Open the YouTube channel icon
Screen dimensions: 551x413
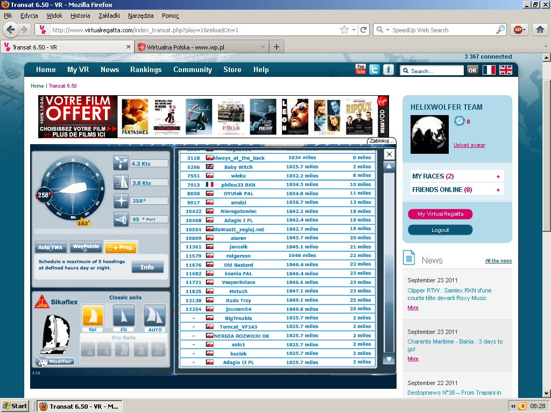click(x=361, y=69)
